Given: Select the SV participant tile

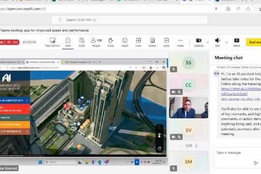Looking at the screenshot, I should [x=188, y=130].
